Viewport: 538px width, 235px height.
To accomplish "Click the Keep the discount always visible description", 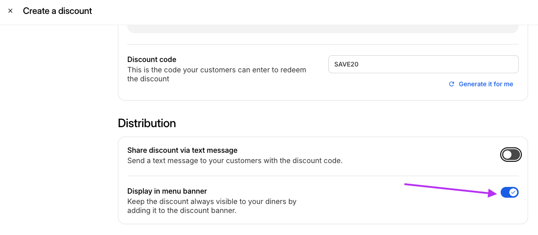I will (212, 206).
